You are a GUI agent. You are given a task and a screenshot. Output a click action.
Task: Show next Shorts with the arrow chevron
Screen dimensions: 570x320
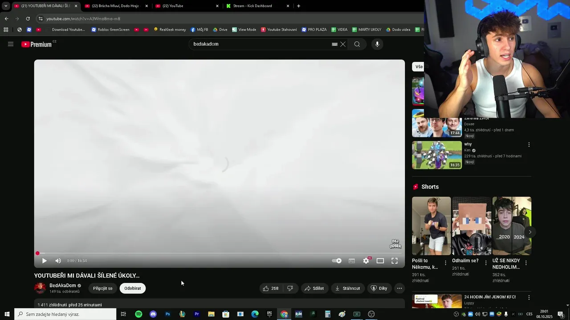[530, 232]
